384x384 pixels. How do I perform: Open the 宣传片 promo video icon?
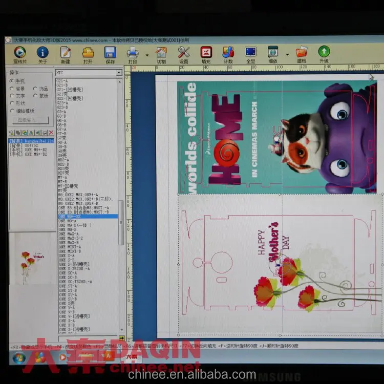(20, 55)
